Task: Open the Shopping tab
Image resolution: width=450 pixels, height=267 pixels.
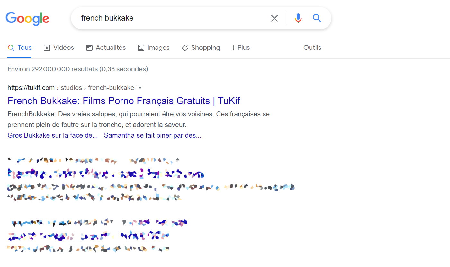Action: pos(201,48)
